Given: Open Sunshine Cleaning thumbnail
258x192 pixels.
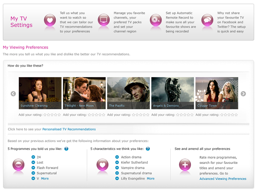Looking at the screenshot, I should point(40,93).
